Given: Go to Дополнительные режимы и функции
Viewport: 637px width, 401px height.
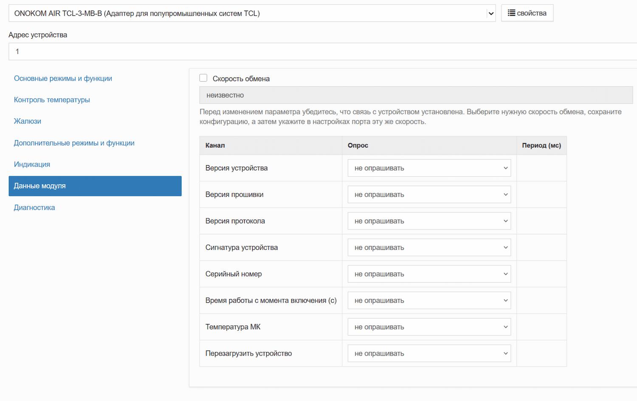Looking at the screenshot, I should pyautogui.click(x=74, y=143).
